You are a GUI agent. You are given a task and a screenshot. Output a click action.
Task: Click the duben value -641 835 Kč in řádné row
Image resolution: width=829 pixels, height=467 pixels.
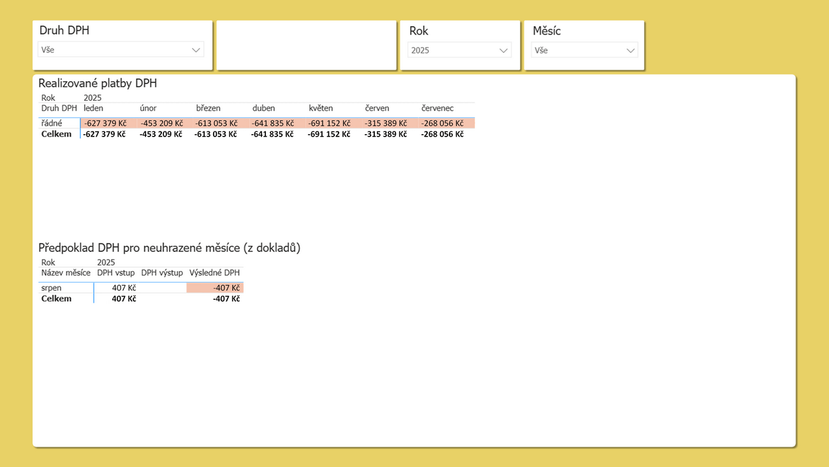(x=272, y=123)
